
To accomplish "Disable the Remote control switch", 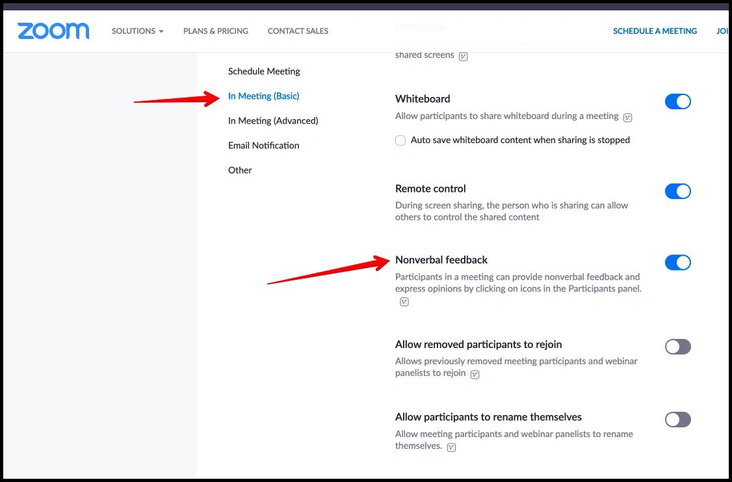I will pyautogui.click(x=678, y=191).
